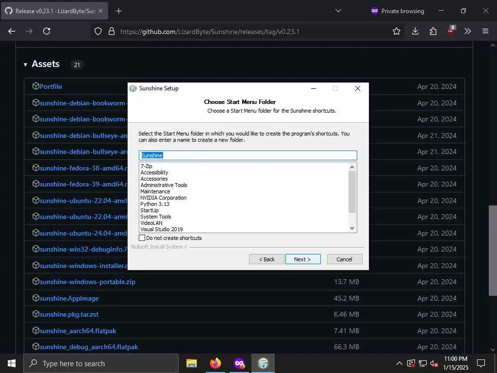The width and height of the screenshot is (497, 373).
Task: Download sunshine.AppImage asset
Action: pyautogui.click(x=69, y=298)
